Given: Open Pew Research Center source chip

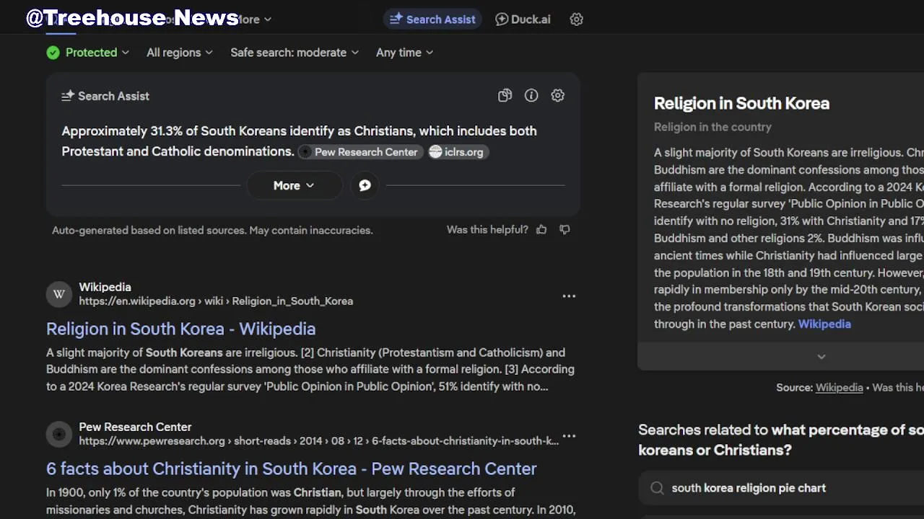Looking at the screenshot, I should (x=359, y=152).
